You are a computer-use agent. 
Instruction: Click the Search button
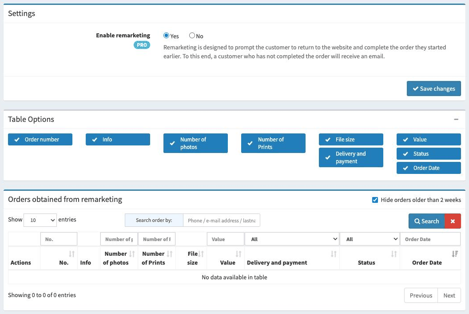(427, 221)
